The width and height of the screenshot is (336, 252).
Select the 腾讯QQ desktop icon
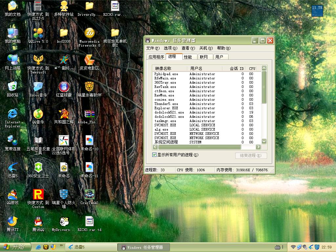click(x=38, y=221)
